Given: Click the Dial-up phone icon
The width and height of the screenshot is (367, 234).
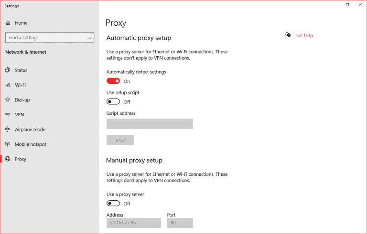Looking at the screenshot, I should (8, 100).
